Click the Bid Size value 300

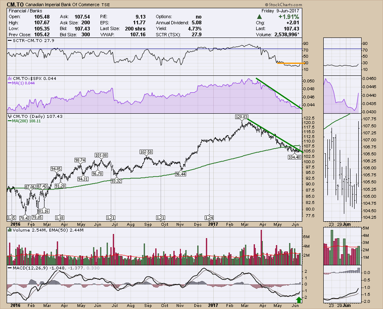(x=86, y=35)
